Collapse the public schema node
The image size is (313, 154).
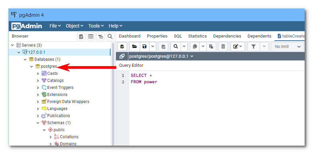[44, 130]
